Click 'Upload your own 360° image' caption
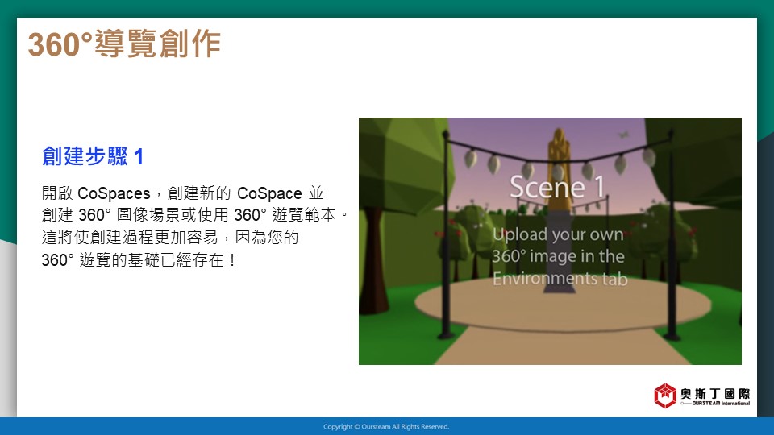Image resolution: width=774 pixels, height=435 pixels. point(560,256)
